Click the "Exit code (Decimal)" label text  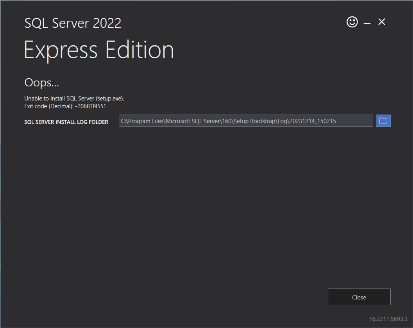(x=49, y=106)
